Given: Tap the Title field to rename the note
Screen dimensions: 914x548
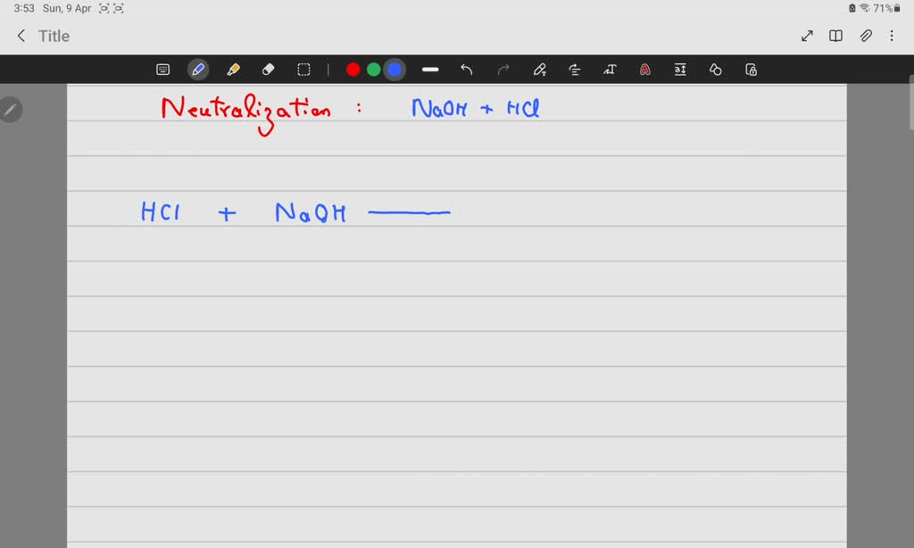Looking at the screenshot, I should coord(53,36).
